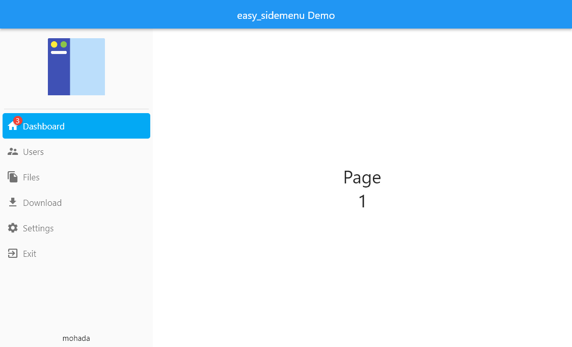Open the Download label in the side menu
This screenshot has width=572, height=347.
pyautogui.click(x=42, y=203)
